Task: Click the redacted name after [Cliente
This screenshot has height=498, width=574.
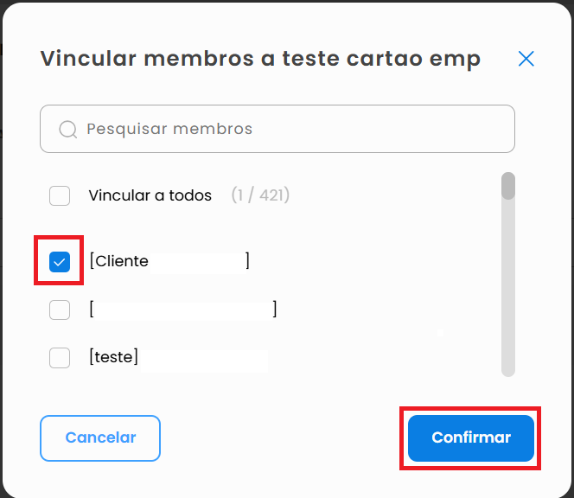Action: [197, 261]
